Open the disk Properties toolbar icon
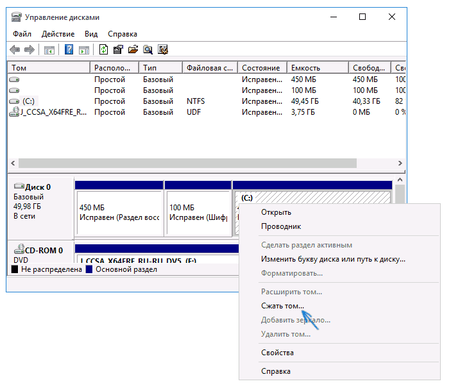The height and width of the screenshot is (386, 451). 118,49
